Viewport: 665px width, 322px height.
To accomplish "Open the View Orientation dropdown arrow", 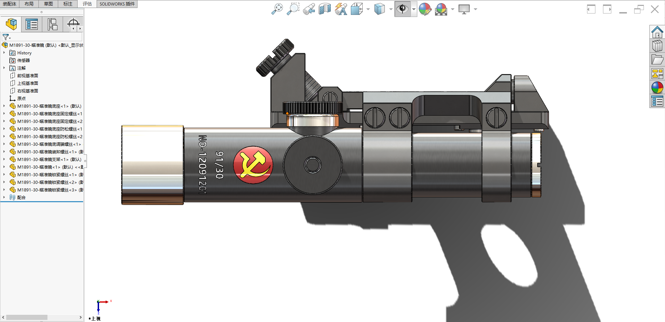I will coord(368,9).
